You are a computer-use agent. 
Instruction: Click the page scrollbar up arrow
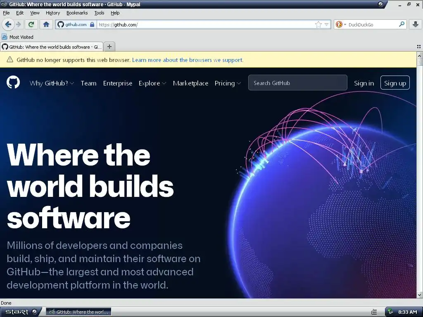(420, 55)
